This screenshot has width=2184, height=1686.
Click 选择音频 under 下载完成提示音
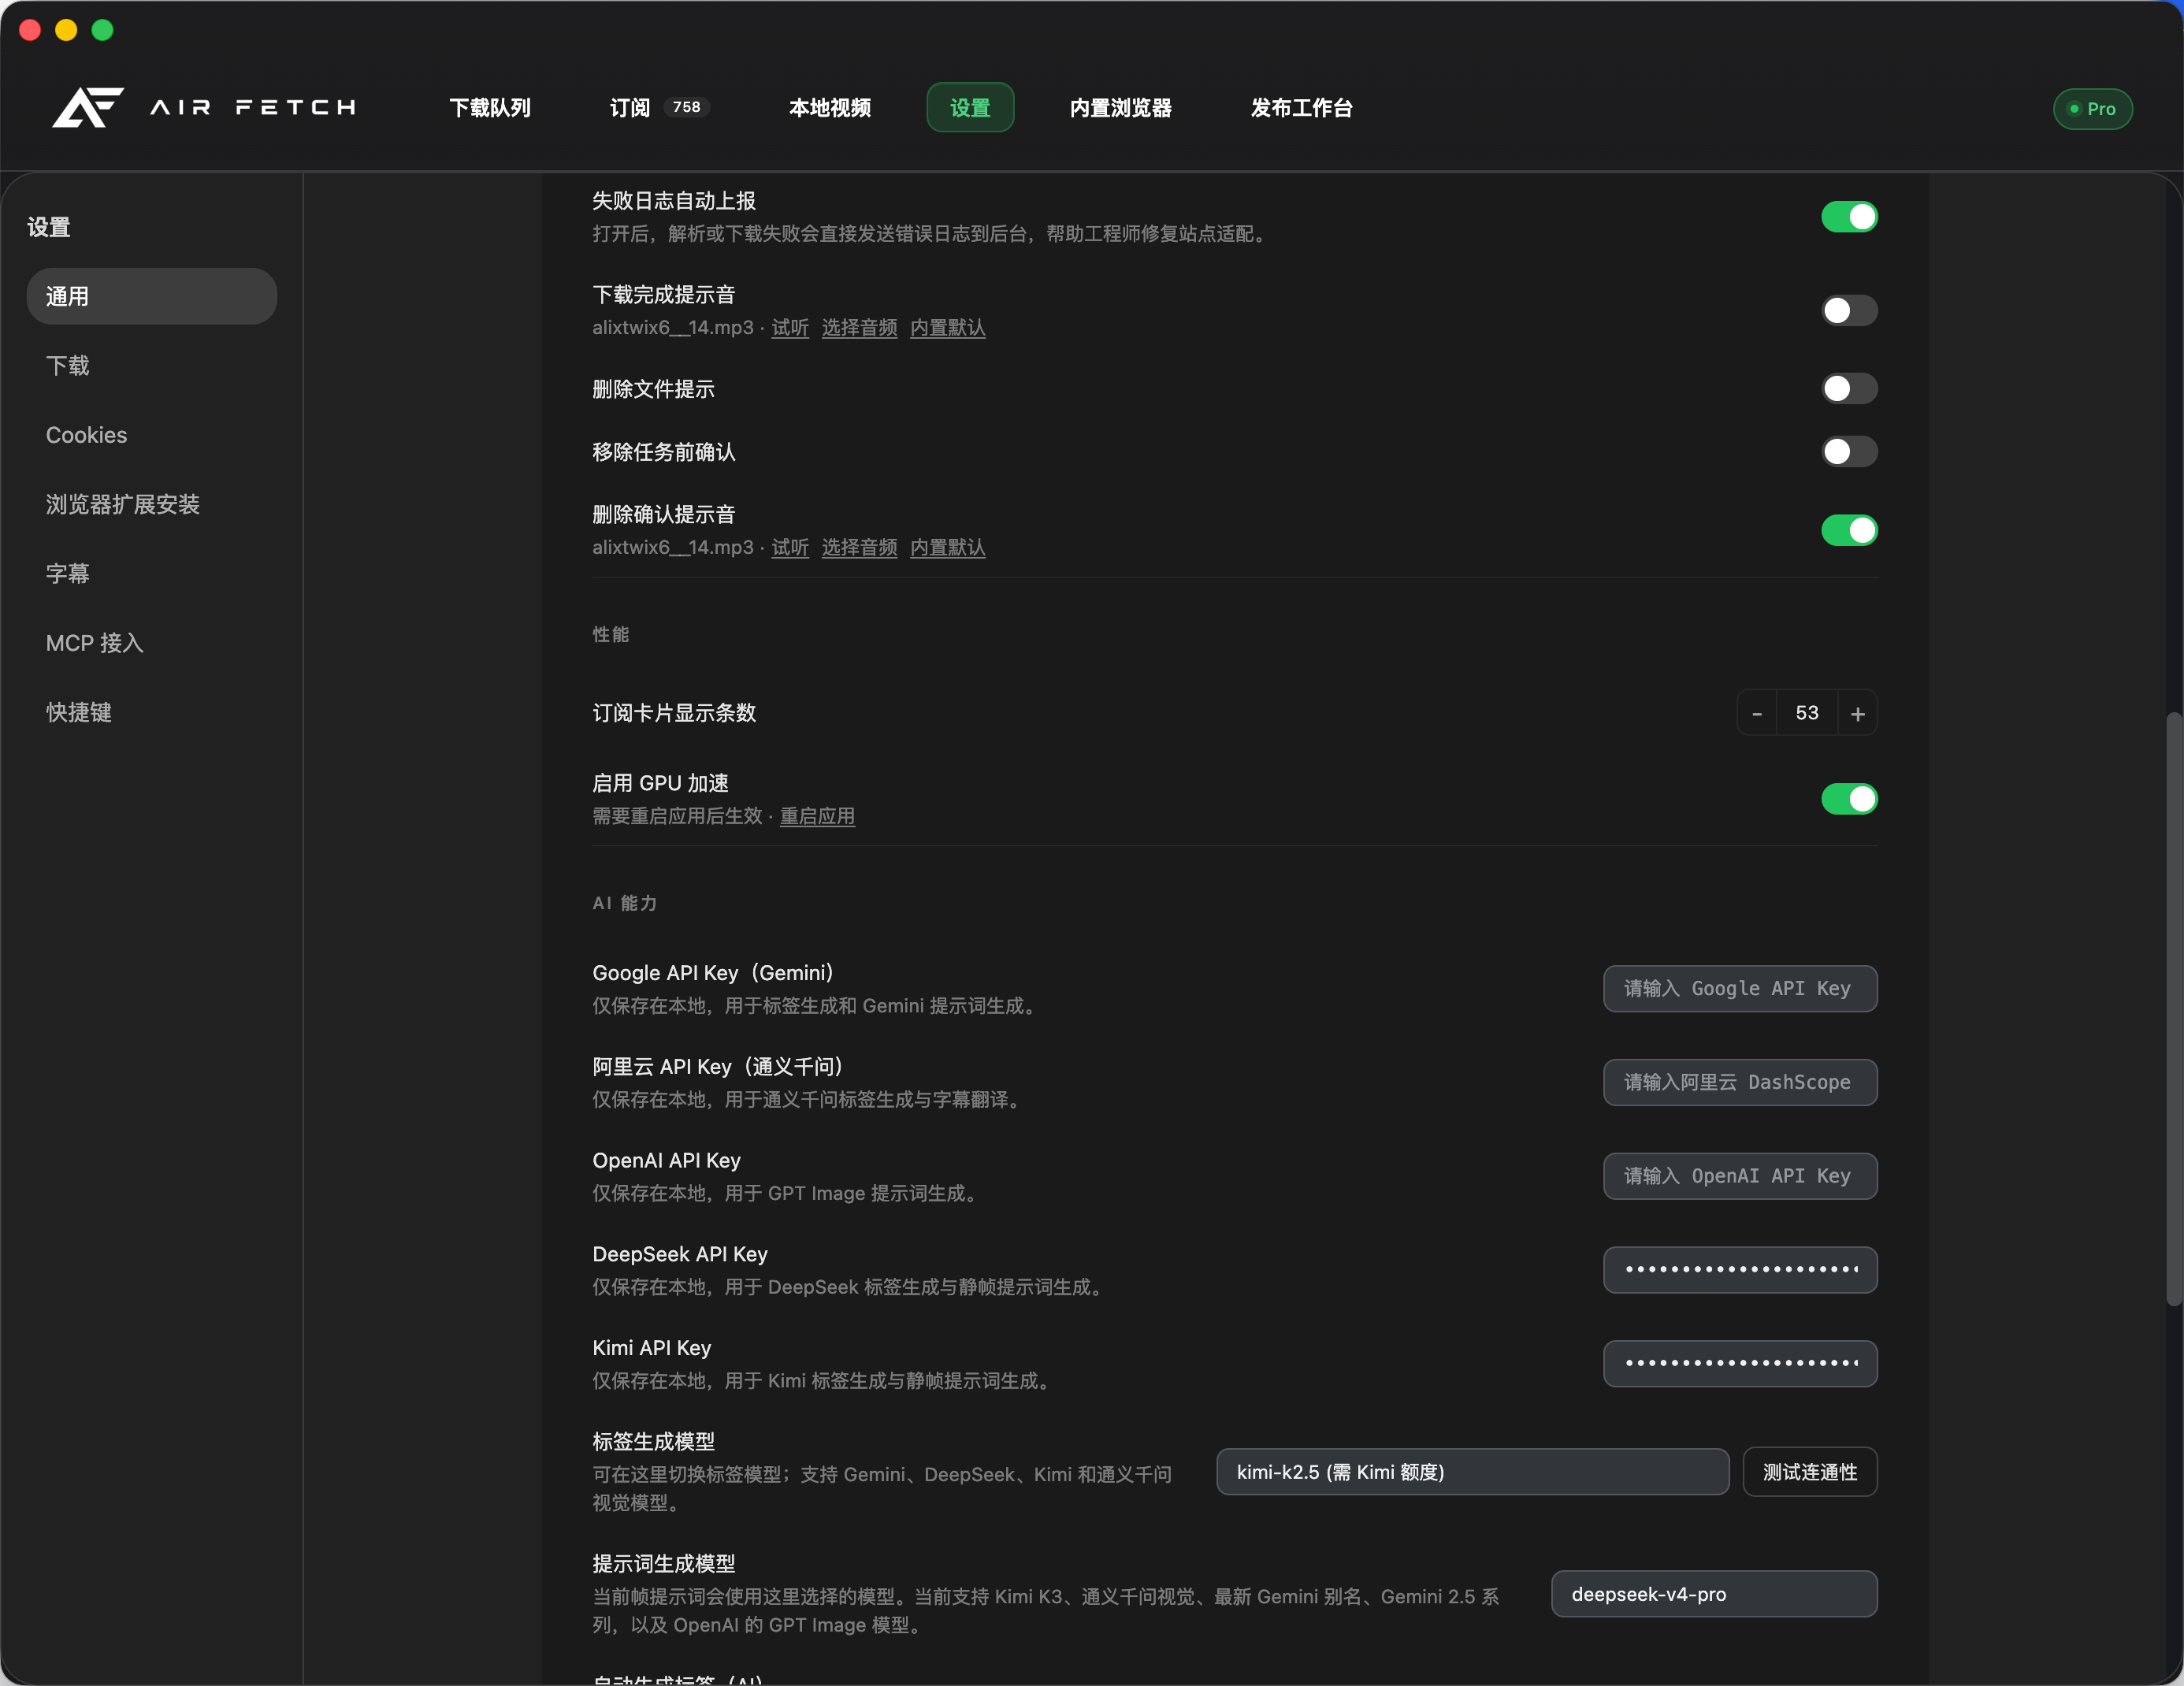[x=859, y=328]
